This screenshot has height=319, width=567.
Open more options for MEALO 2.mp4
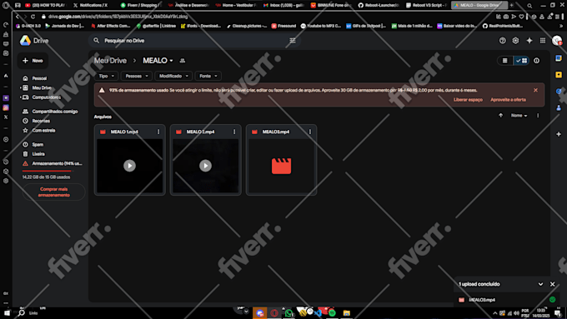pos(234,132)
